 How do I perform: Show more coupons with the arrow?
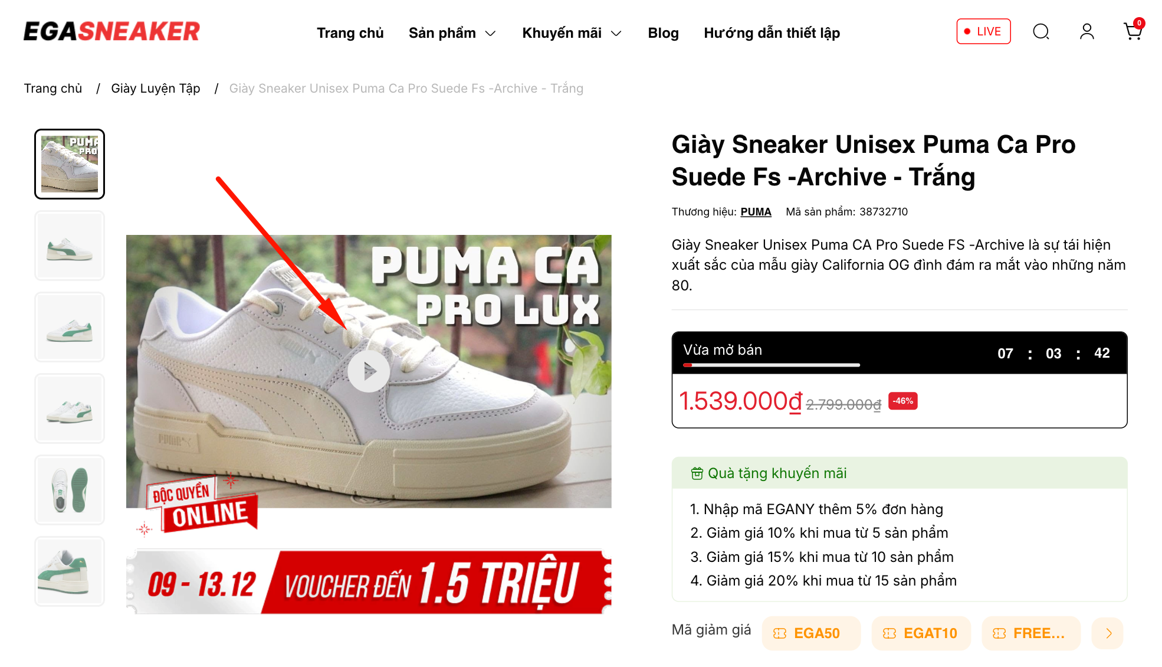coord(1108,633)
